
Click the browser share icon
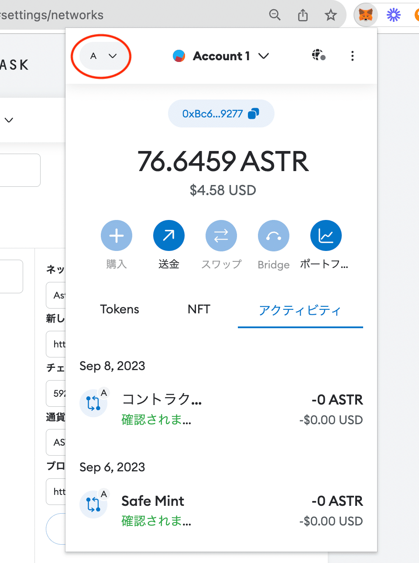(303, 15)
